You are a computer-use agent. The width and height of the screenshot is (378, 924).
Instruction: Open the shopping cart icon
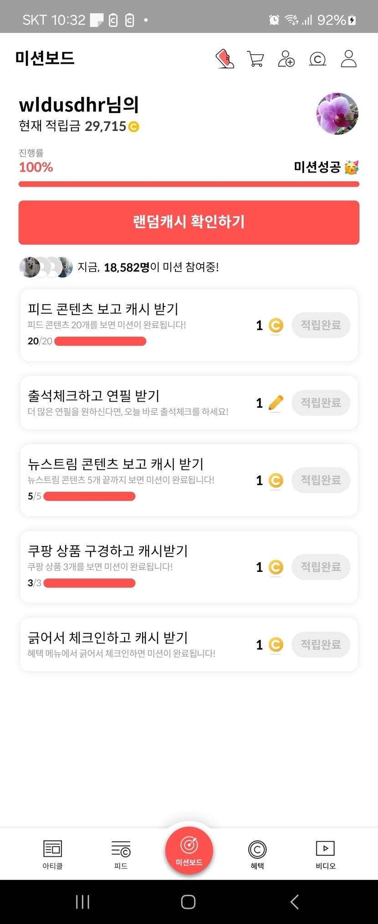pos(255,59)
